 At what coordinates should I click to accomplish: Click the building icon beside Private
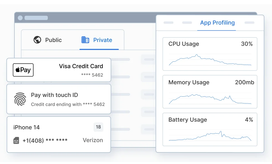point(85,40)
